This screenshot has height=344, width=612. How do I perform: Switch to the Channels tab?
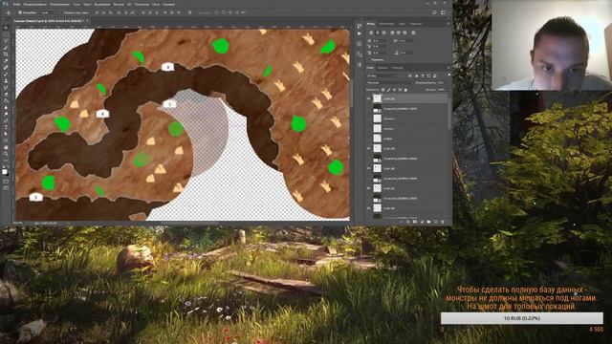tap(382, 68)
